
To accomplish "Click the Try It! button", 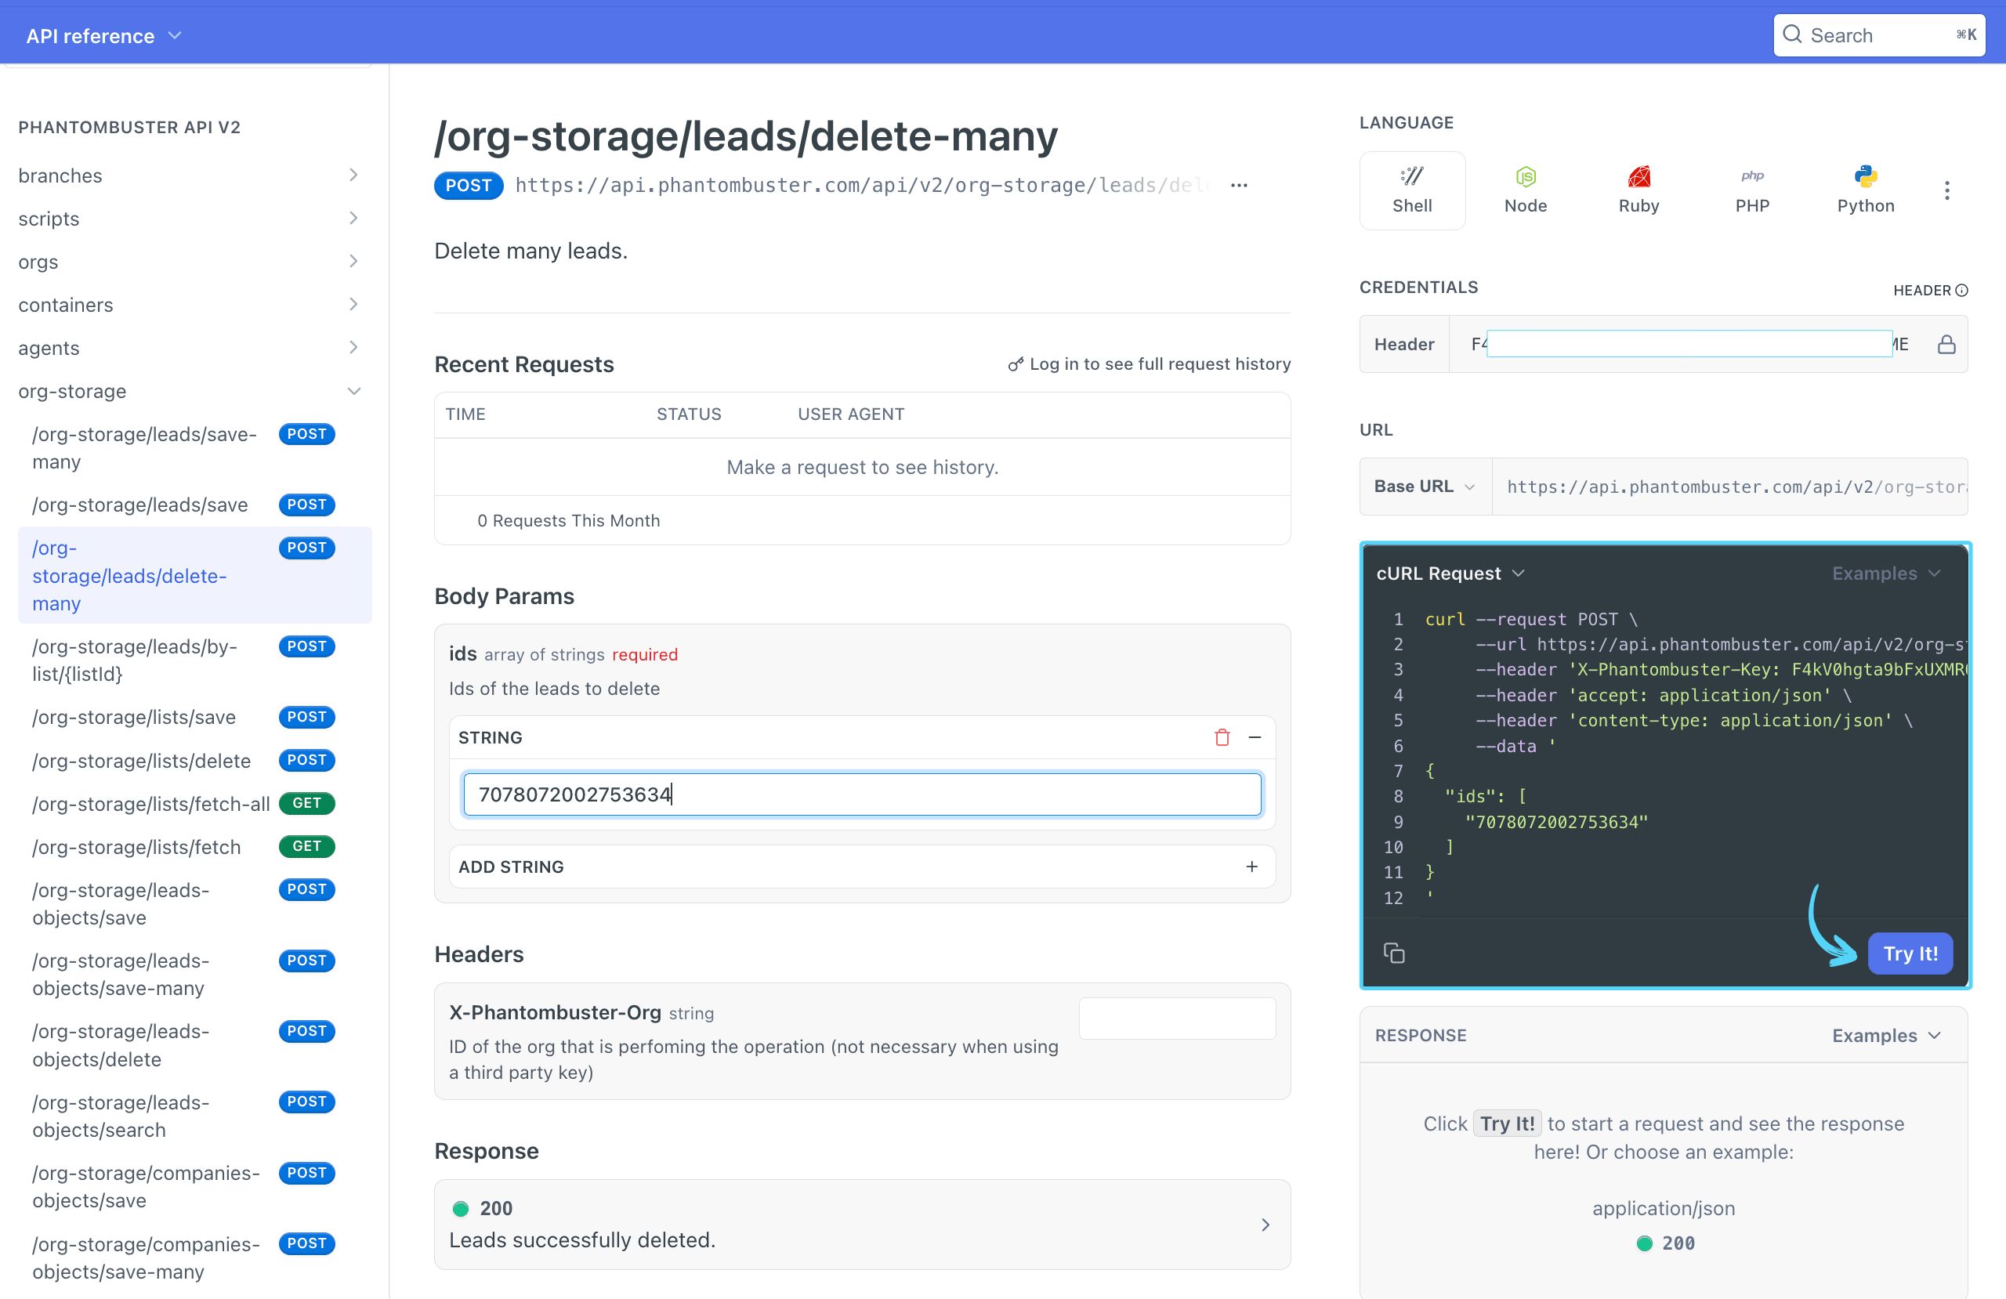I will pyautogui.click(x=1910, y=953).
